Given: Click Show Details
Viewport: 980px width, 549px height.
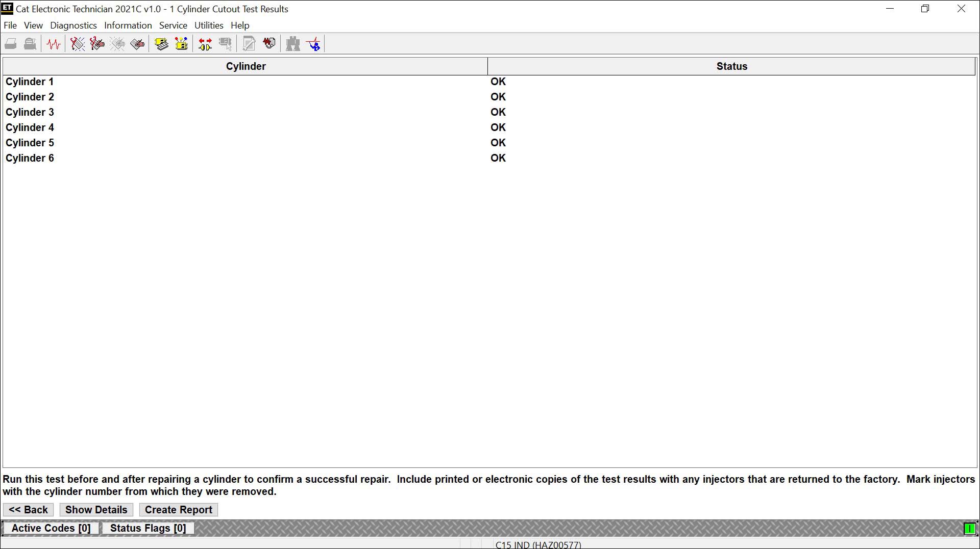Looking at the screenshot, I should tap(96, 509).
